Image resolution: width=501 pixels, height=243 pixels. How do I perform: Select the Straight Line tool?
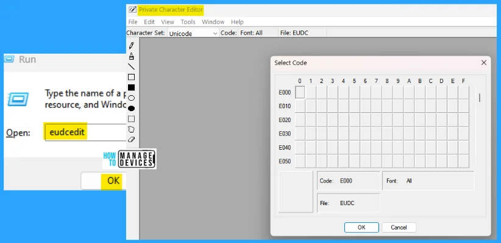131,67
